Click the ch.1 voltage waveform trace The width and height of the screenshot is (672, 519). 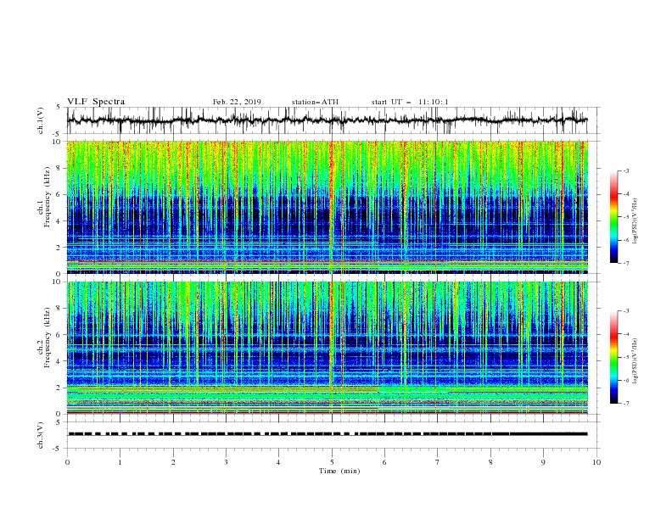pyautogui.click(x=327, y=120)
